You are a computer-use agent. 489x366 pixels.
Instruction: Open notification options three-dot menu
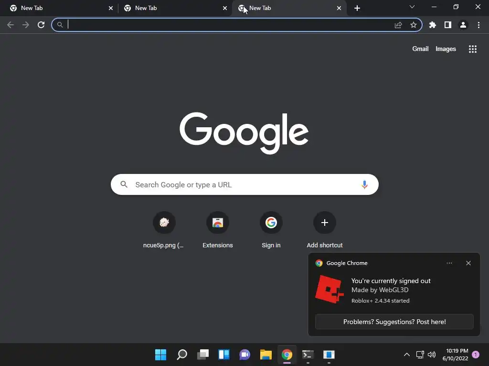pos(449,263)
